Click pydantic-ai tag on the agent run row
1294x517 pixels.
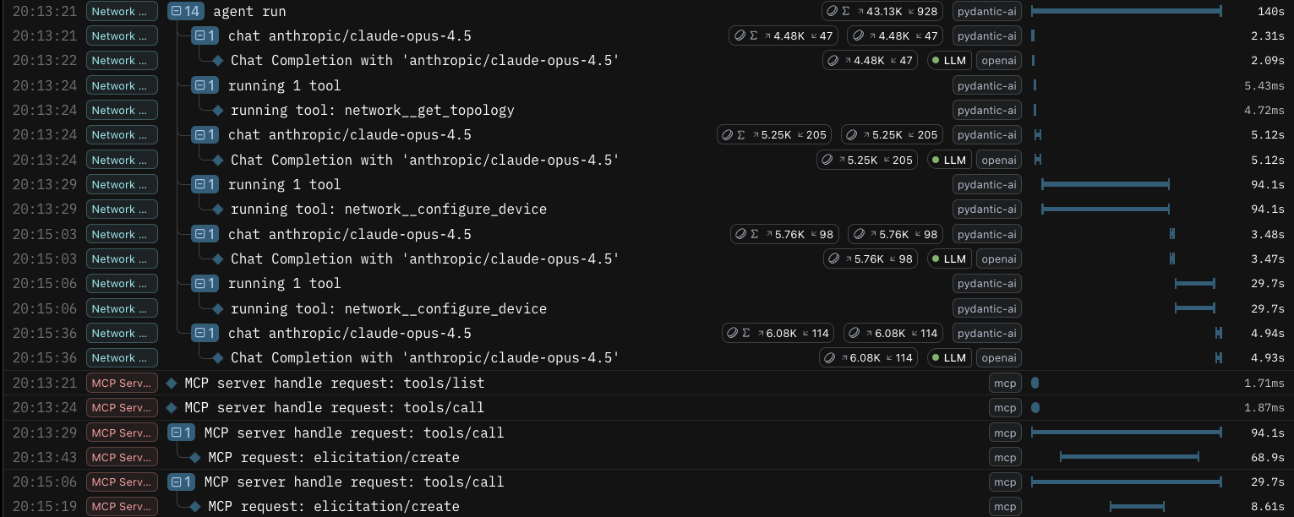click(986, 11)
